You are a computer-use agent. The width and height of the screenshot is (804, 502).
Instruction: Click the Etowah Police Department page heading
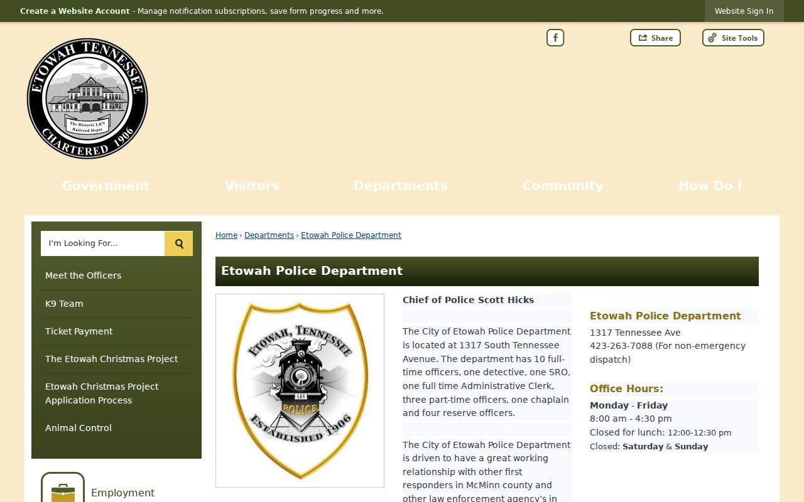coord(312,271)
